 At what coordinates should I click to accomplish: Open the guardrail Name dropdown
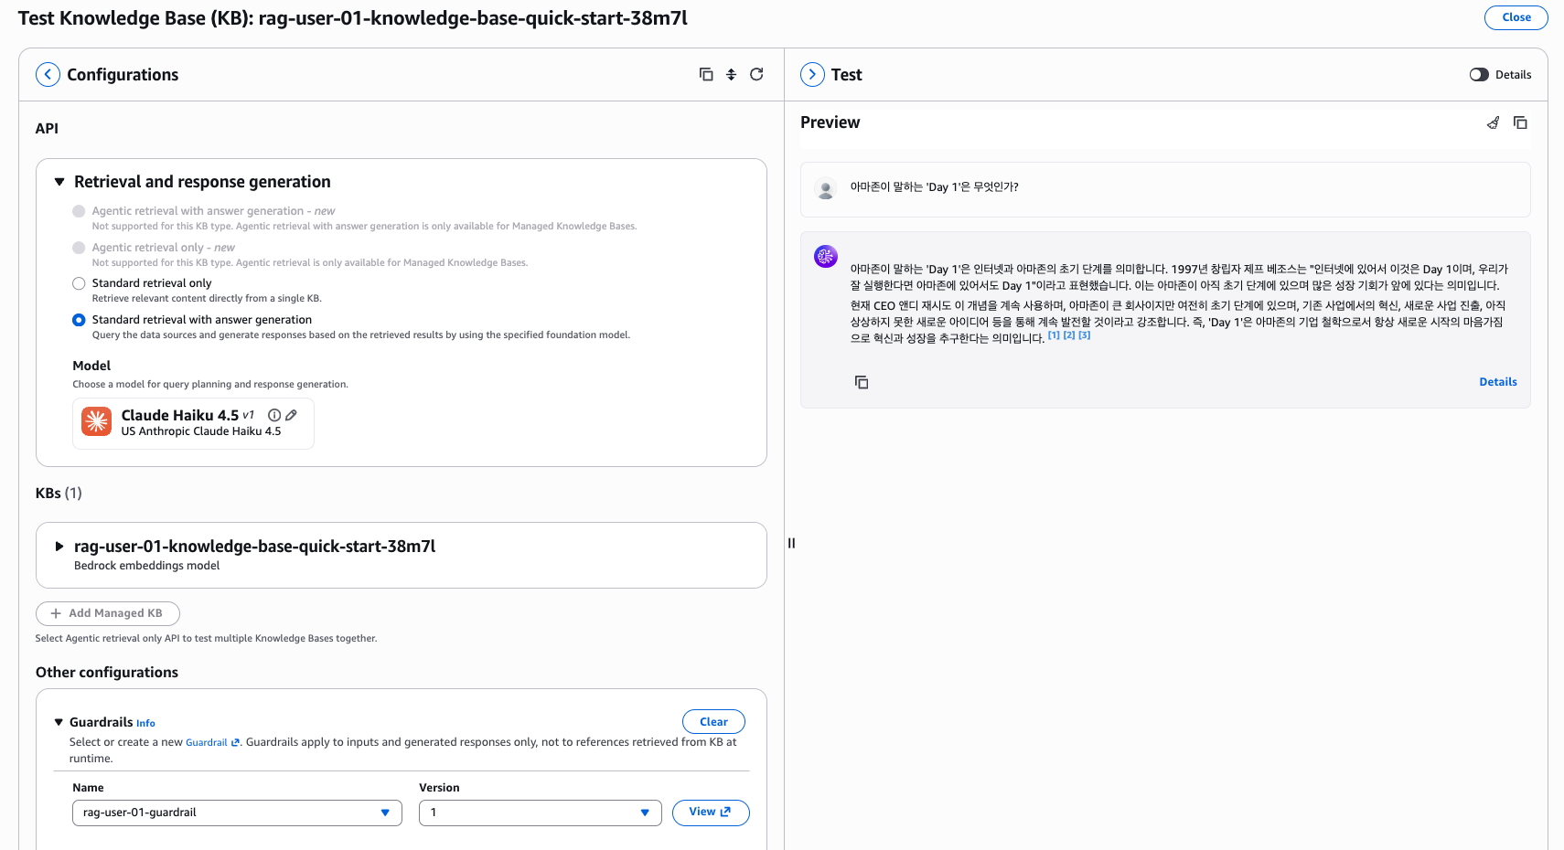[237, 813]
